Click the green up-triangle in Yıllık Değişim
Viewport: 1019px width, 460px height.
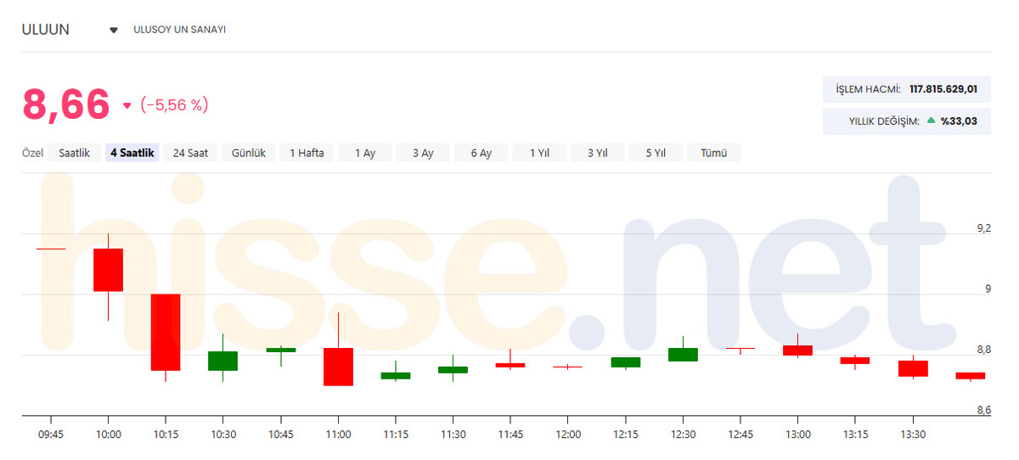931,121
